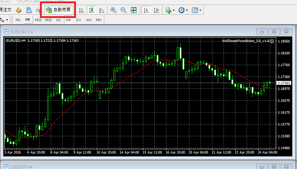Tile chart windows with grid icon
The image size is (297, 169).
click(x=134, y=10)
